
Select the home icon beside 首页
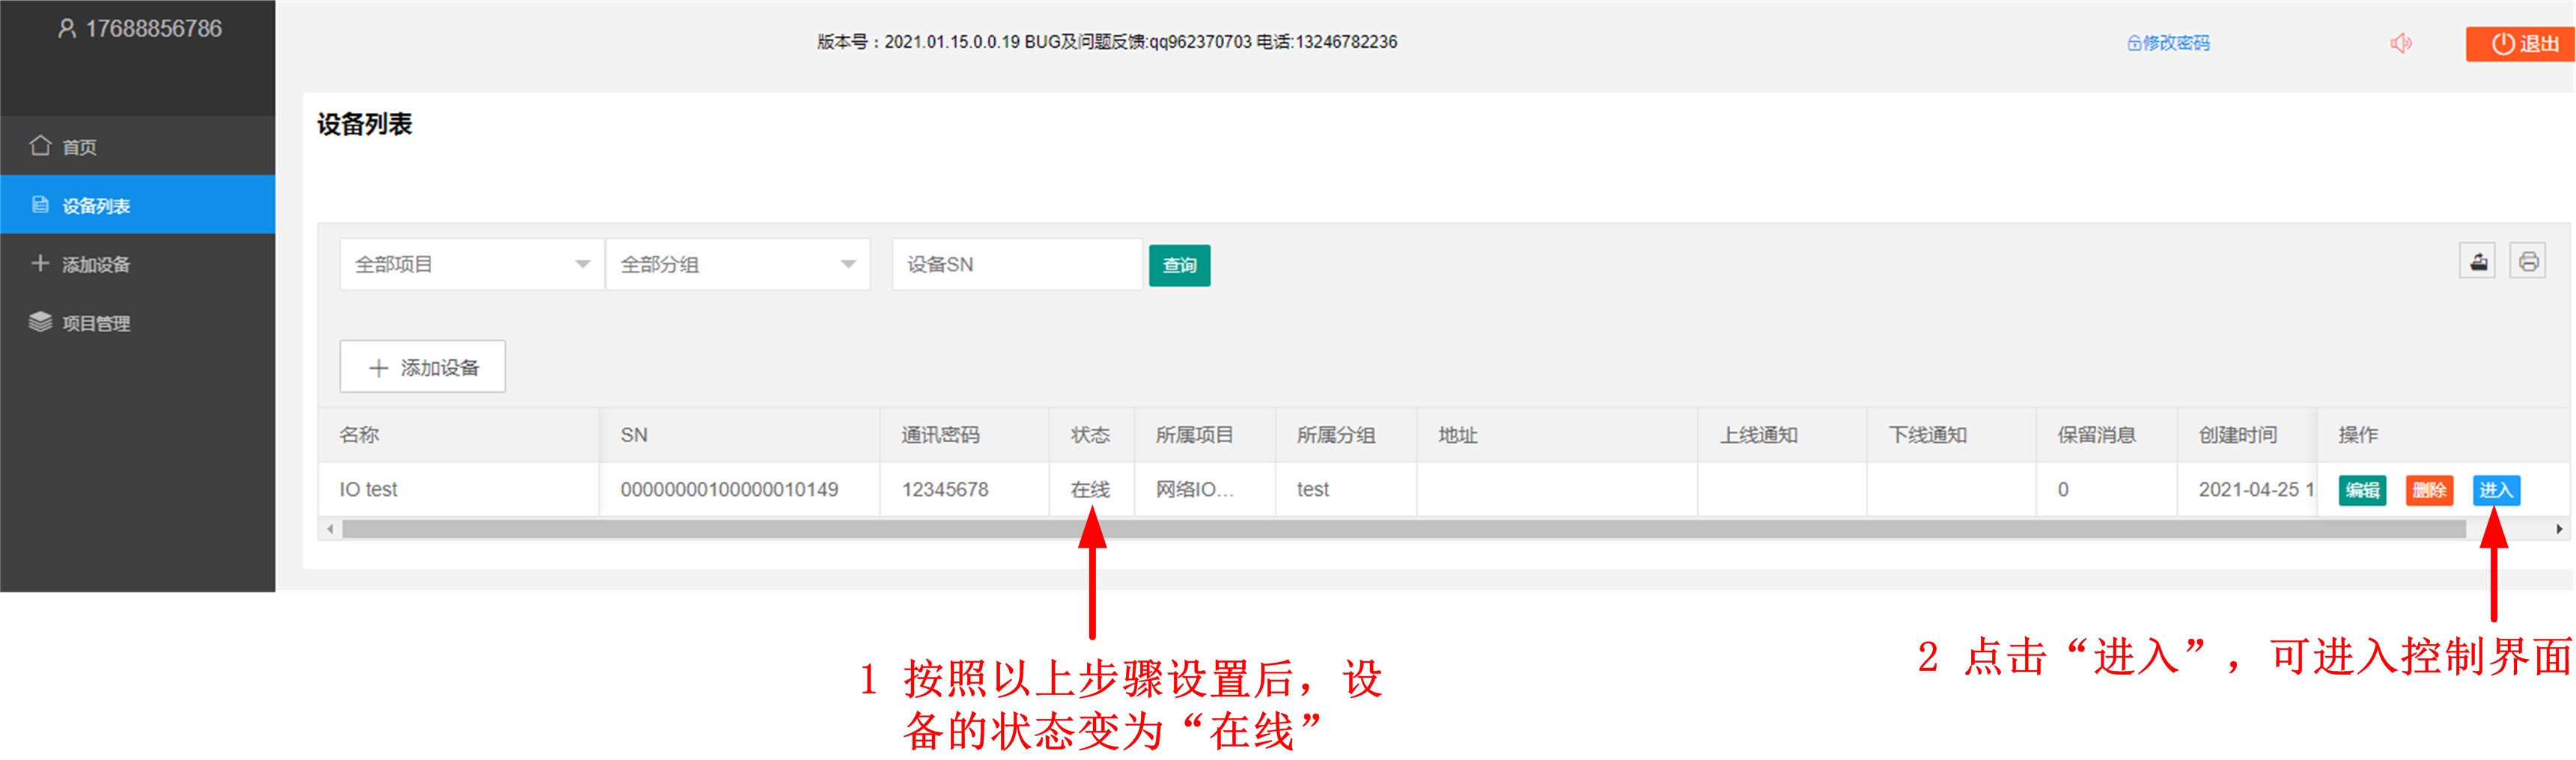(40, 146)
